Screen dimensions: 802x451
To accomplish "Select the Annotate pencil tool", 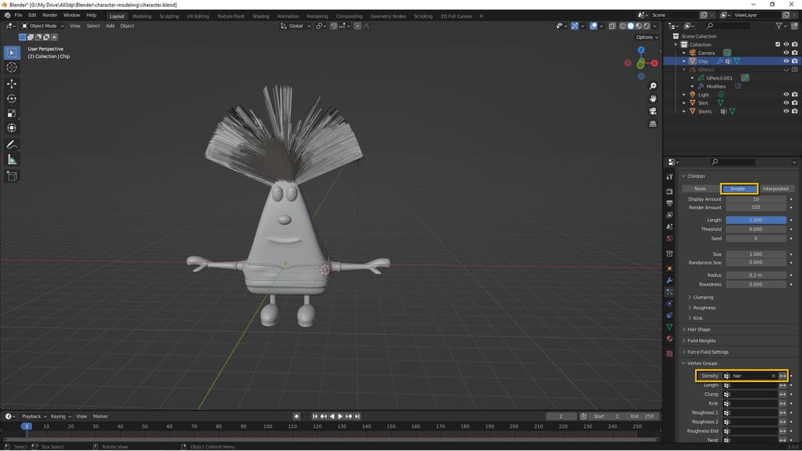I will 11,144.
